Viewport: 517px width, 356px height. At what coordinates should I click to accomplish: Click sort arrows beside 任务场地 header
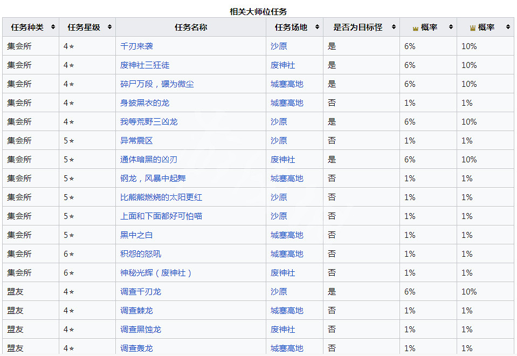click(x=317, y=27)
